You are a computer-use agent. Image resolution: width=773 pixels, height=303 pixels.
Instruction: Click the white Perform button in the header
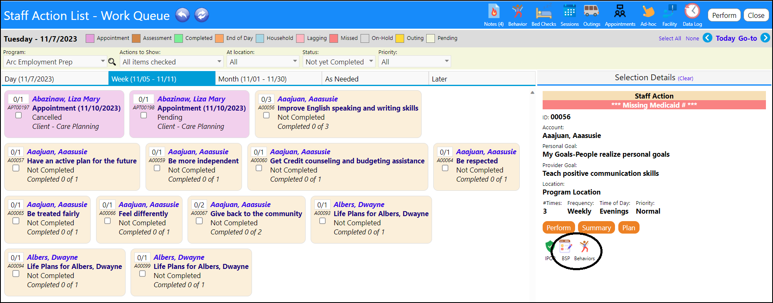click(x=724, y=15)
